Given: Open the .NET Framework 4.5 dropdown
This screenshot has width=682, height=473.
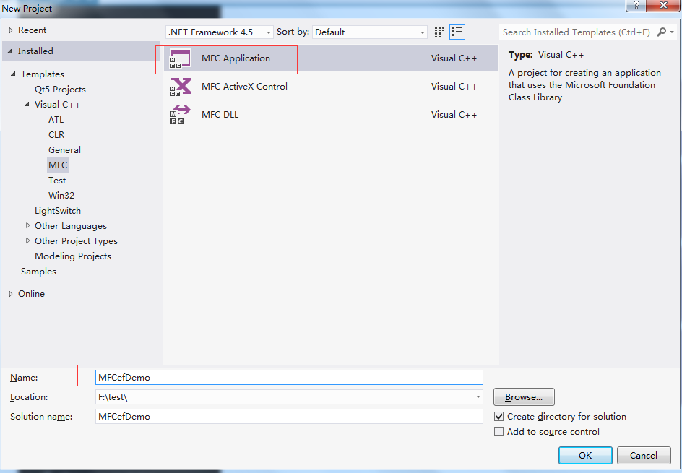Looking at the screenshot, I should (x=219, y=32).
